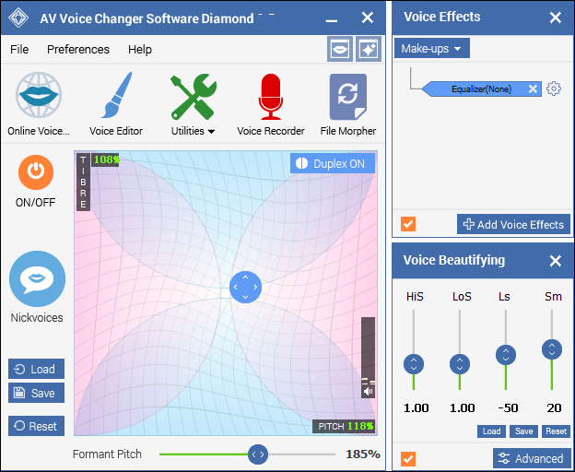The height and width of the screenshot is (472, 575).
Task: Open the Voice Recorder microphone icon
Action: click(271, 97)
